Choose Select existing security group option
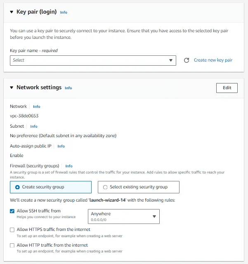 point(139,187)
